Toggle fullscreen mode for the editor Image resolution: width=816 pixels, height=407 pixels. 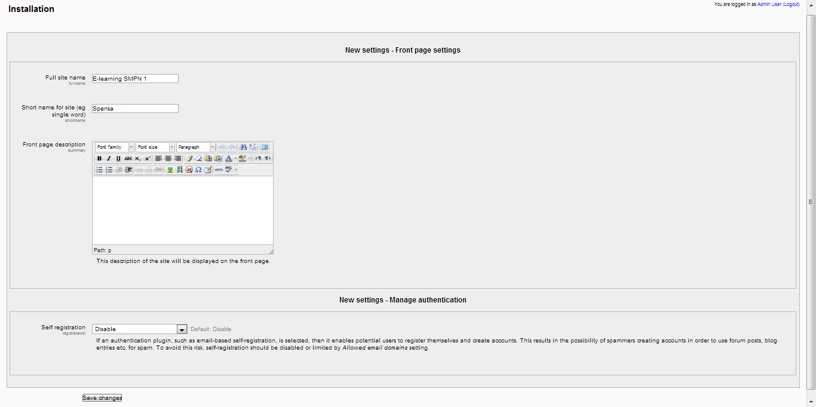pos(264,147)
